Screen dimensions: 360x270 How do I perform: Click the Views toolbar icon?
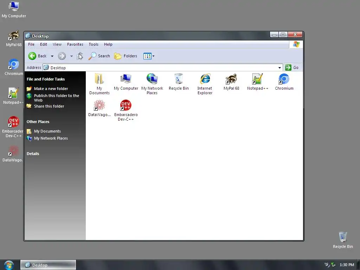pos(147,56)
